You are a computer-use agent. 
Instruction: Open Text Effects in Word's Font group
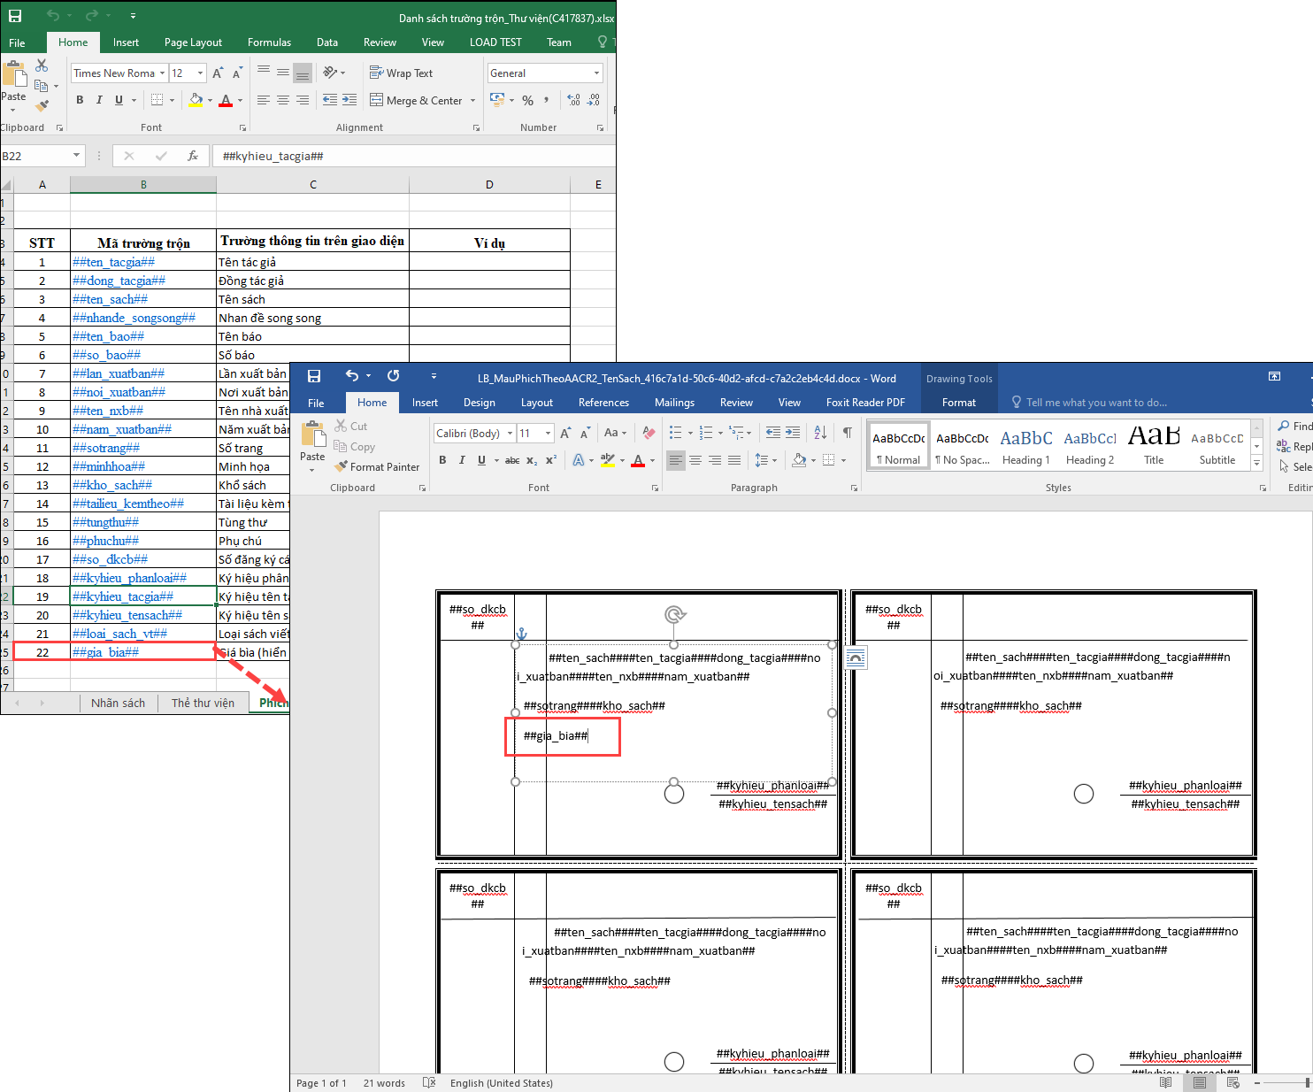579,460
